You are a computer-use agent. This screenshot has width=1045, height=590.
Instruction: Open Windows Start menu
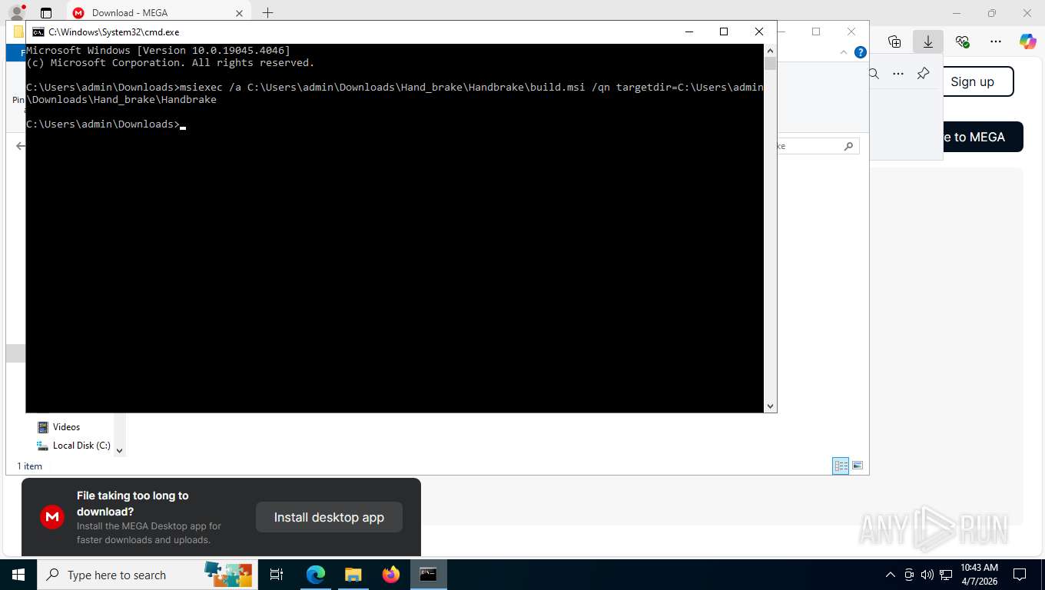click(x=18, y=575)
